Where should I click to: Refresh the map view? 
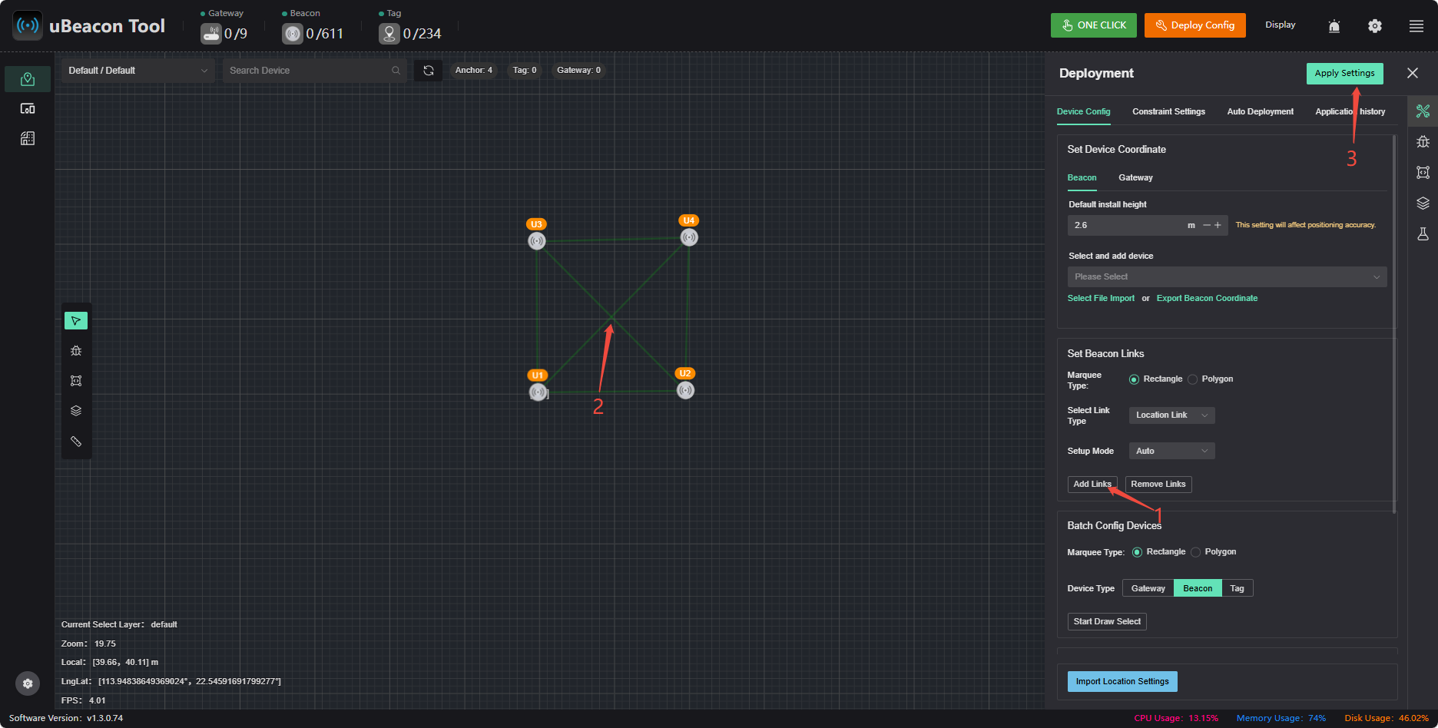pyautogui.click(x=429, y=70)
